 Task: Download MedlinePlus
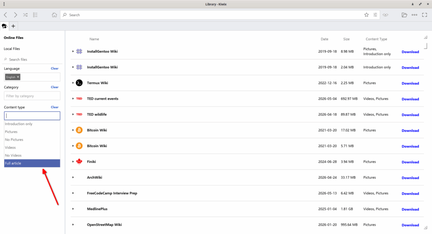[x=410, y=209]
